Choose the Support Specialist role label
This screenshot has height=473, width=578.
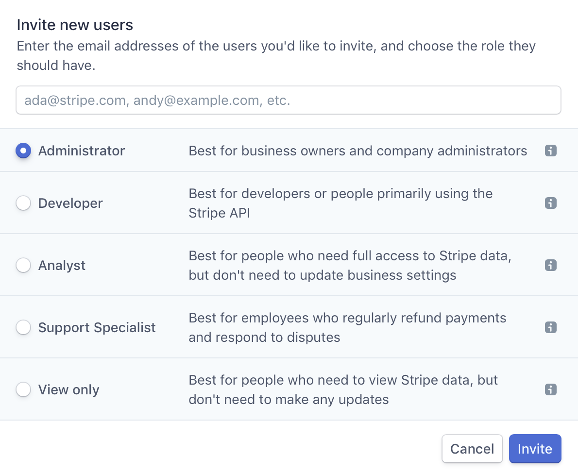click(97, 327)
